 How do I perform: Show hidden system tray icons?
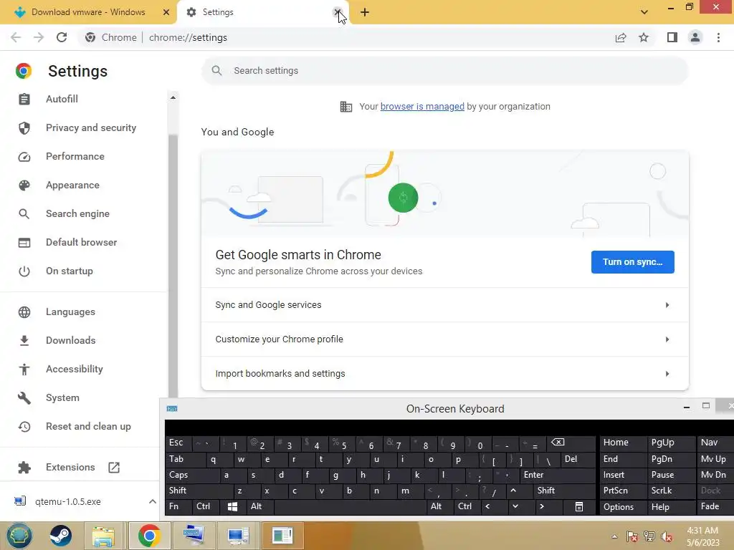pos(614,536)
